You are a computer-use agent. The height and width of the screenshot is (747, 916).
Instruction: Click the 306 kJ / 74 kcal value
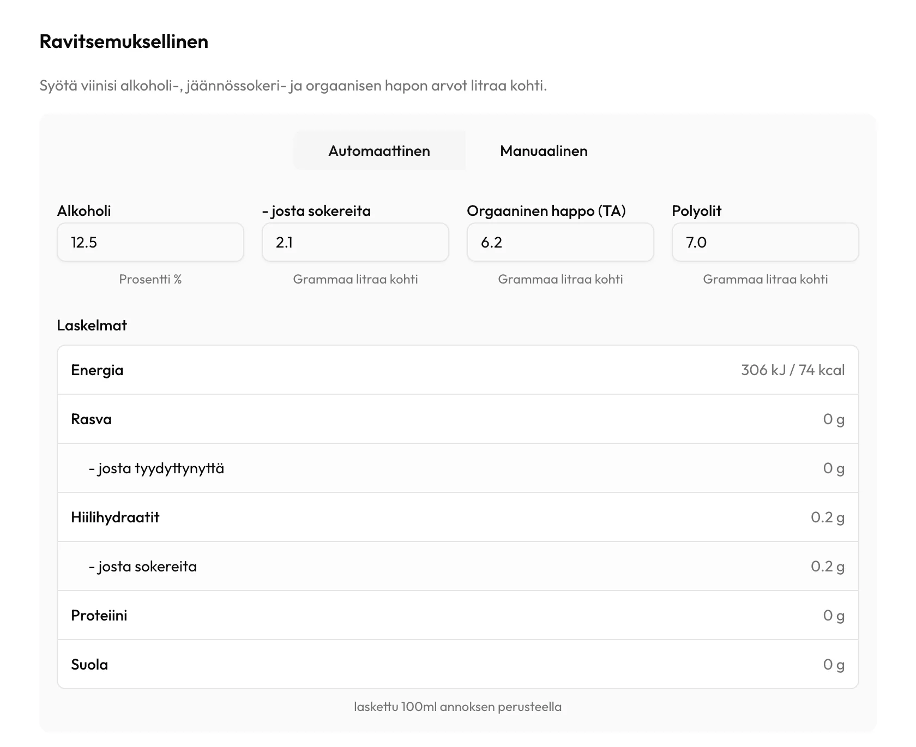click(793, 370)
